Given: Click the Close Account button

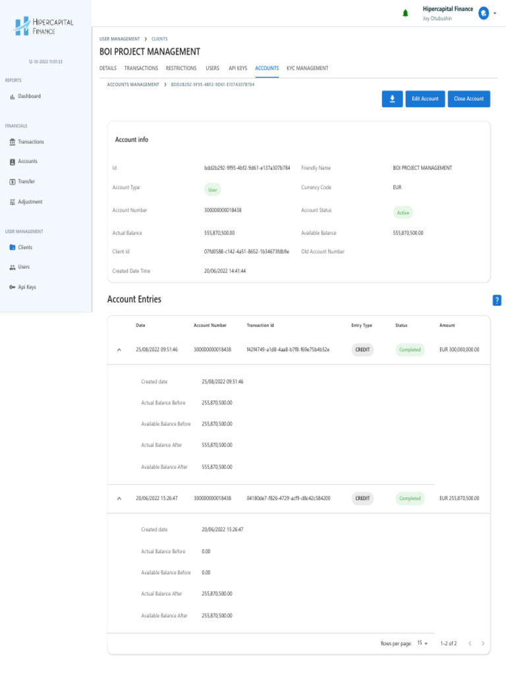Looking at the screenshot, I should point(468,99).
